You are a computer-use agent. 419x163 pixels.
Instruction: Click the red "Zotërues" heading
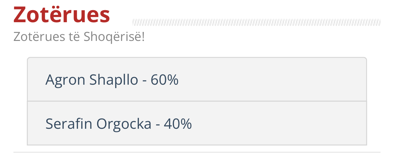62,15
